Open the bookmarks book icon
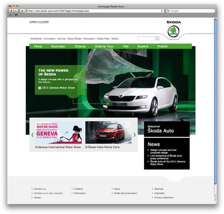224x214 pixels. 11,15
